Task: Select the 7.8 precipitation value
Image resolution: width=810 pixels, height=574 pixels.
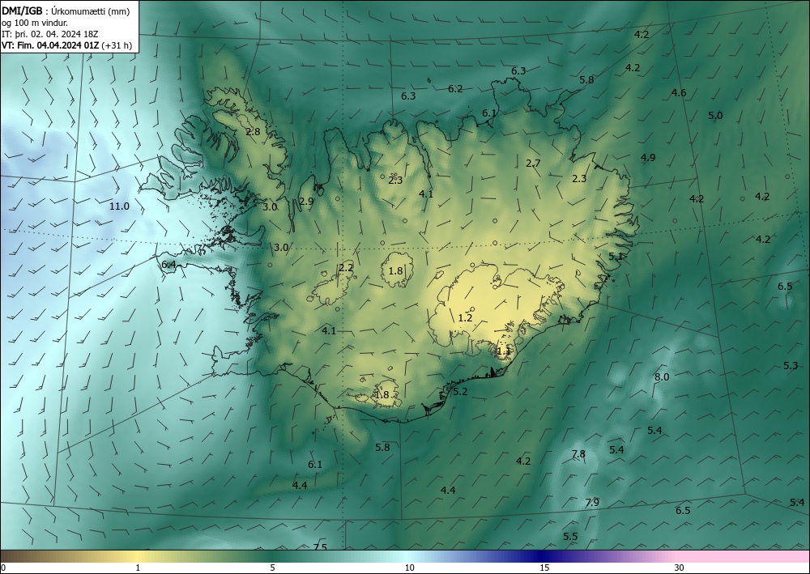Action: [x=578, y=453]
